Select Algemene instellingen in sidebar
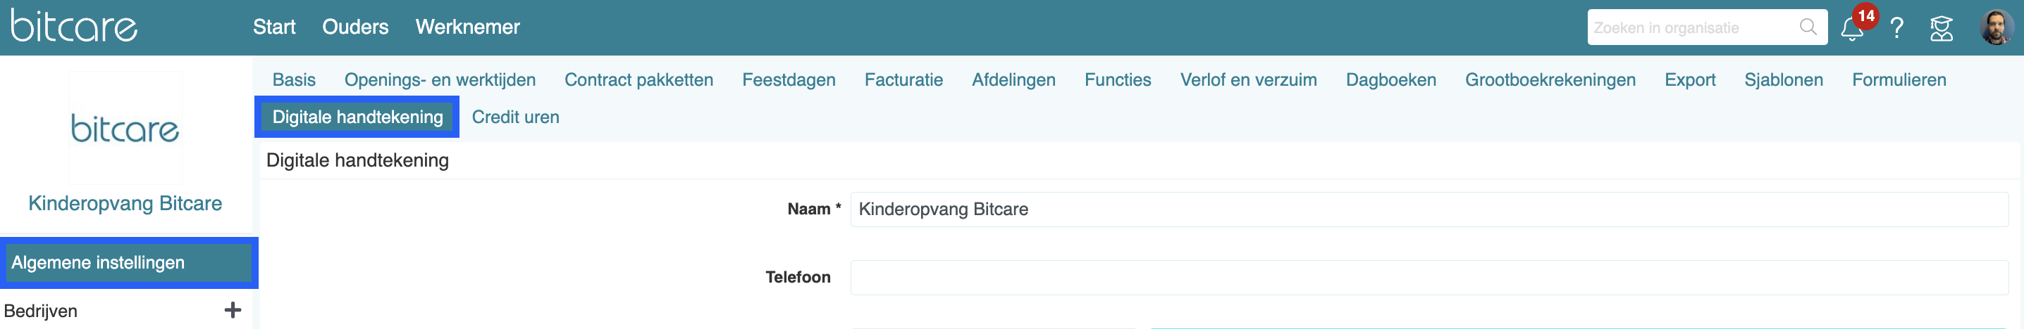Image resolution: width=2024 pixels, height=329 pixels. tap(98, 262)
